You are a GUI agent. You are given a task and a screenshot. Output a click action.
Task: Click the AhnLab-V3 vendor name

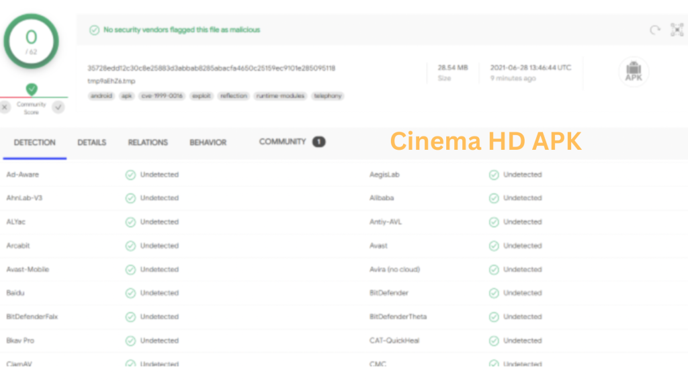24,198
